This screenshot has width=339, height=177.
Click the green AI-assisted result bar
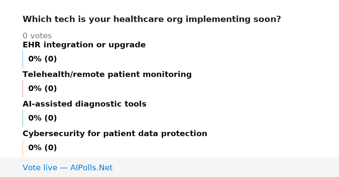23,118
